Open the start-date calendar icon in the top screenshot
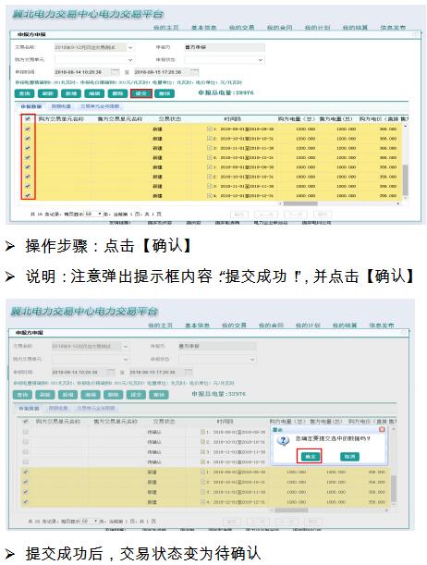 click(x=116, y=72)
